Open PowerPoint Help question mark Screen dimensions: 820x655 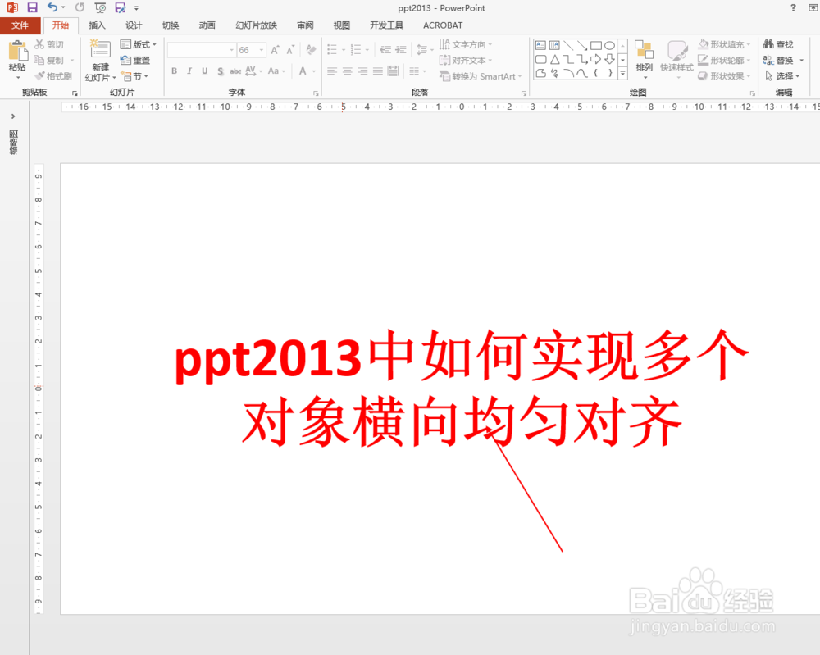point(793,8)
